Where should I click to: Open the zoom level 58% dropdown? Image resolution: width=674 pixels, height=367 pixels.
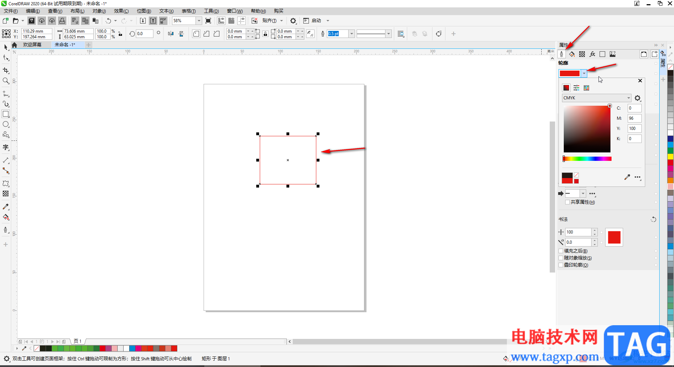[x=199, y=21]
